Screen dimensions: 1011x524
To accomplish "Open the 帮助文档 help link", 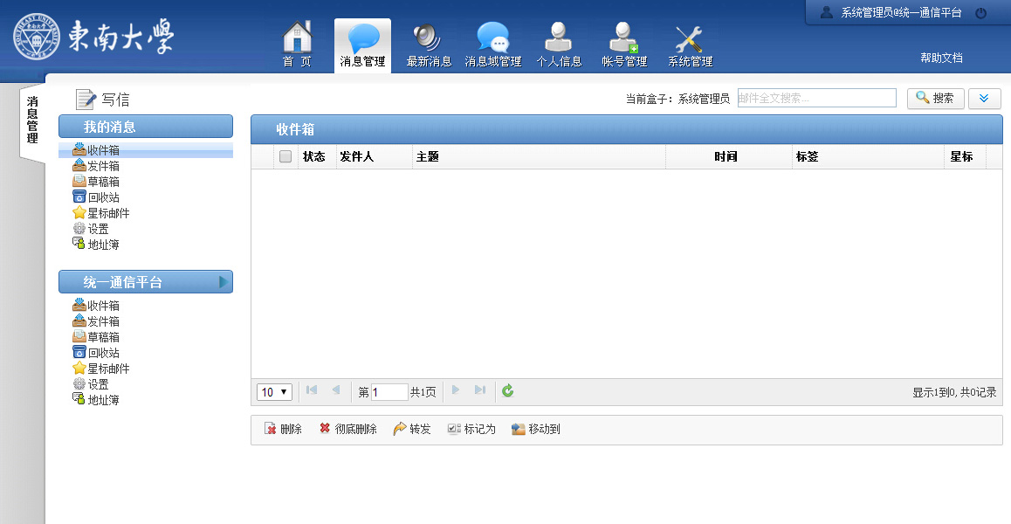I will point(941,58).
